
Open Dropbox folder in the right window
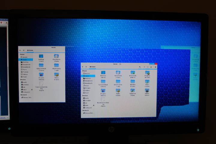147,73
